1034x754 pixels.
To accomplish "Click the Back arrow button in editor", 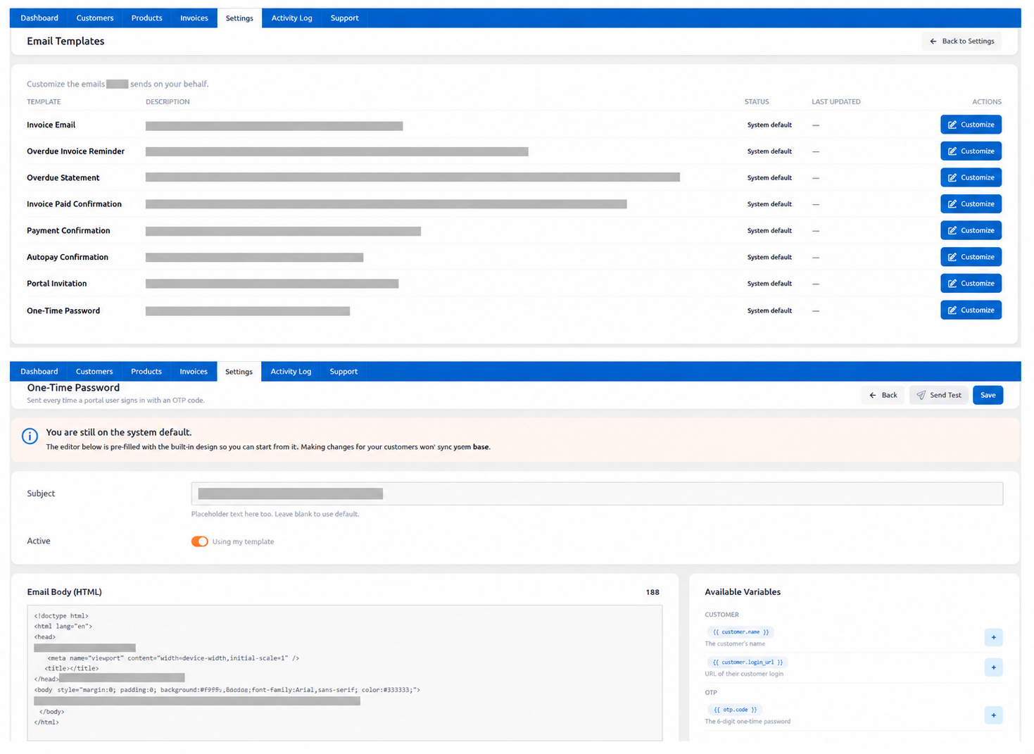I will pos(883,395).
